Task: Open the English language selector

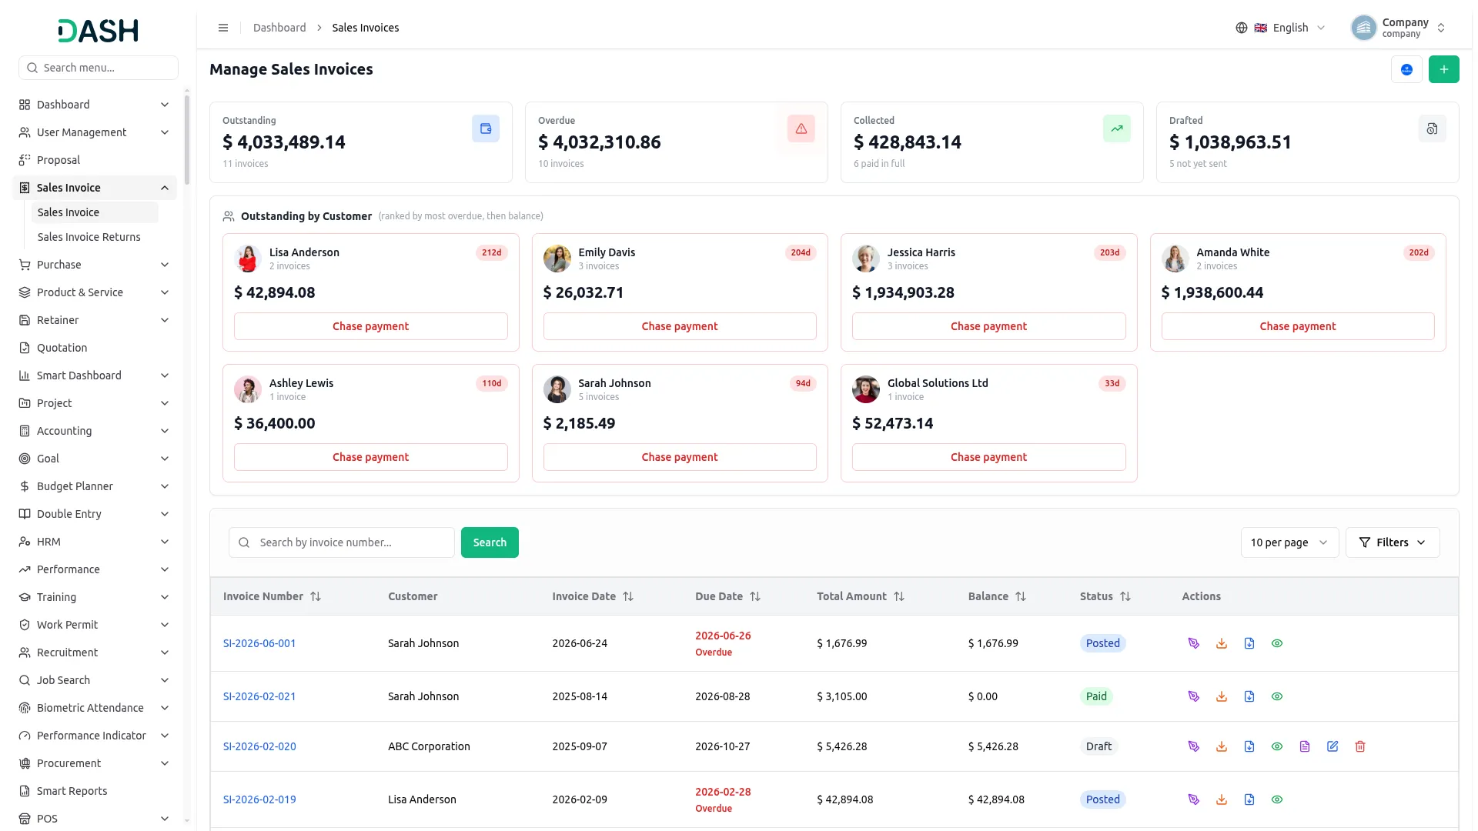Action: (x=1280, y=28)
